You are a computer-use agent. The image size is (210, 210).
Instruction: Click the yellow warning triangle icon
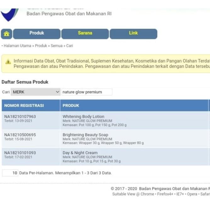8,61
